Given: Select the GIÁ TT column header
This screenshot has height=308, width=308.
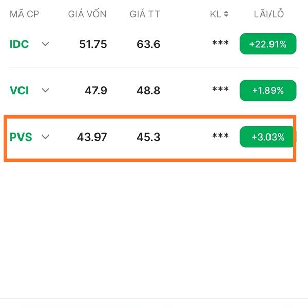Looking at the screenshot, I should pyautogui.click(x=145, y=14).
